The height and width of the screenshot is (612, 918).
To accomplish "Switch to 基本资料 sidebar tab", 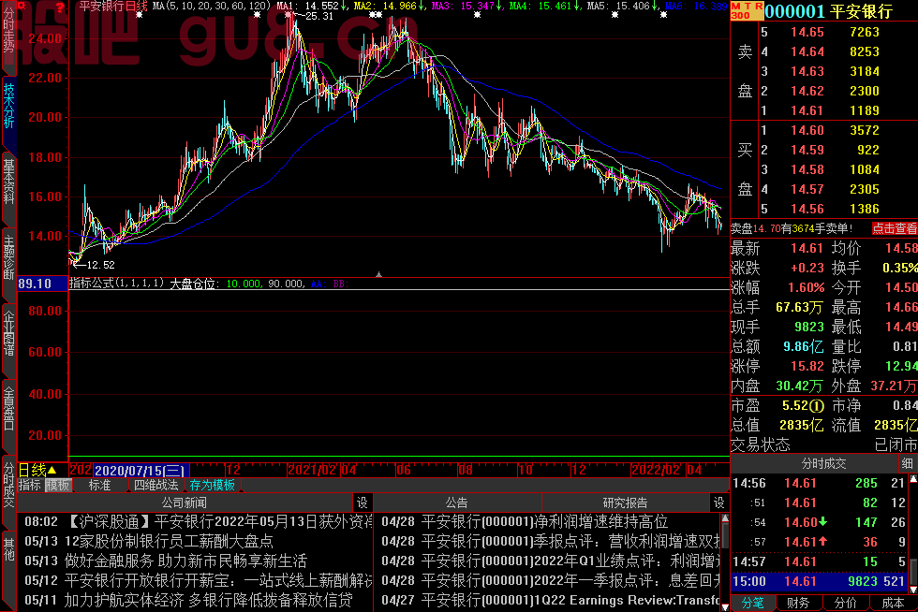I will coord(8,182).
